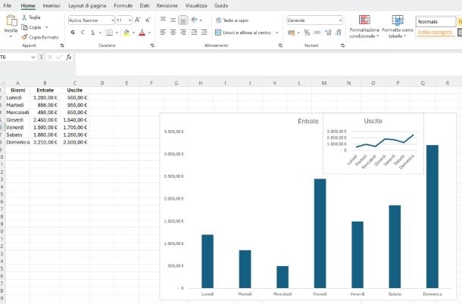Click the insert function fx button
Image resolution: width=462 pixels, height=304 pixels.
click(69, 57)
